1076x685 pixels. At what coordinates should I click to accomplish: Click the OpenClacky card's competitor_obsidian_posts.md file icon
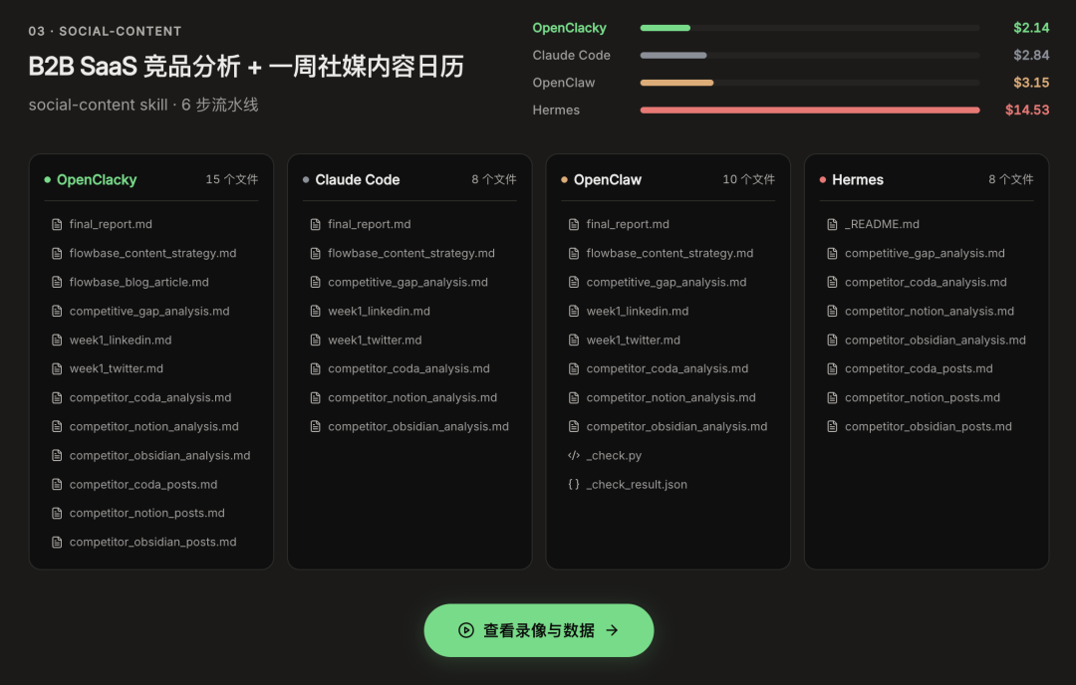coord(57,543)
